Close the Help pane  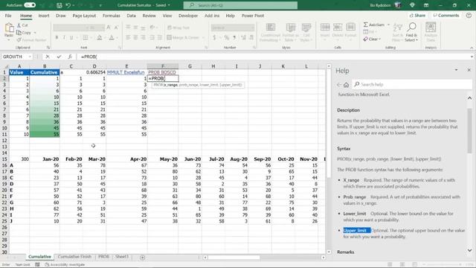point(469,70)
